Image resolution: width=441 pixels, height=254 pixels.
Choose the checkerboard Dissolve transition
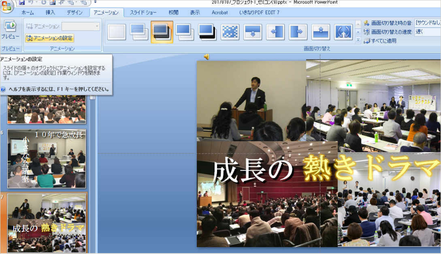[230, 32]
